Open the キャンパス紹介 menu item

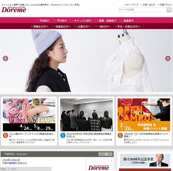click(82, 21)
